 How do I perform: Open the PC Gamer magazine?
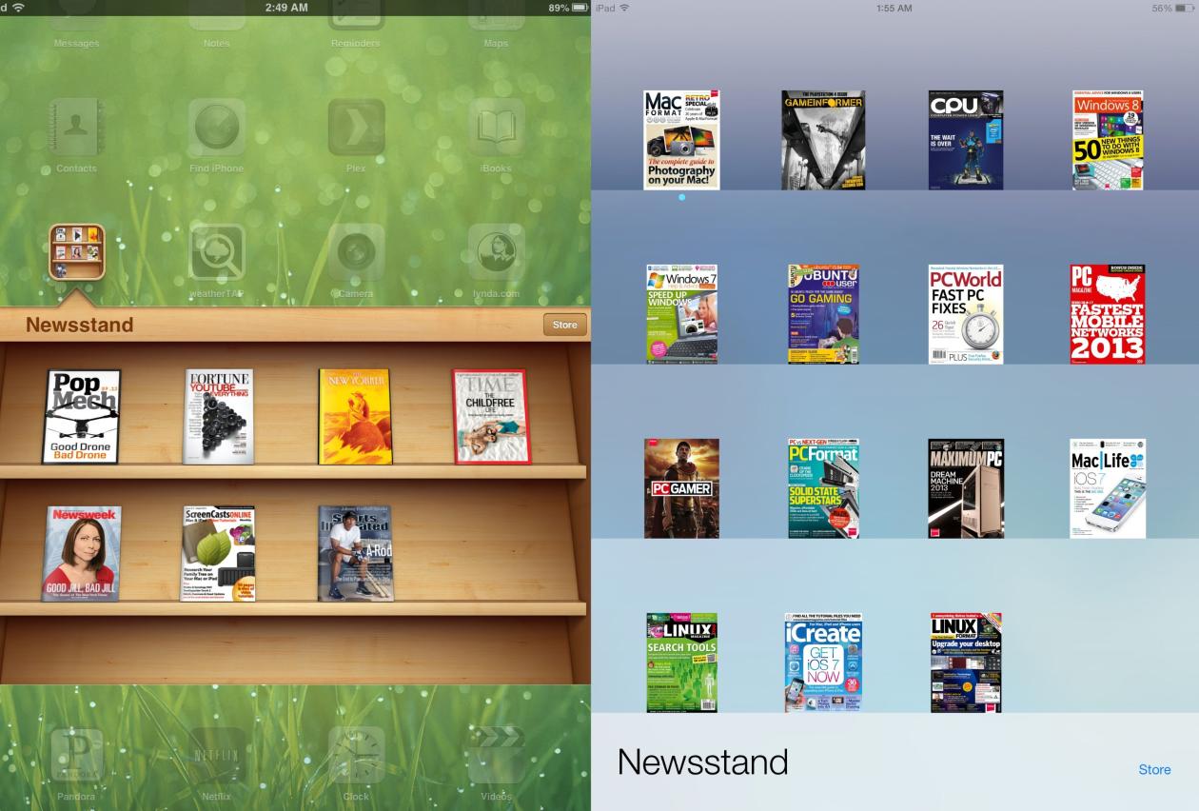(x=681, y=488)
